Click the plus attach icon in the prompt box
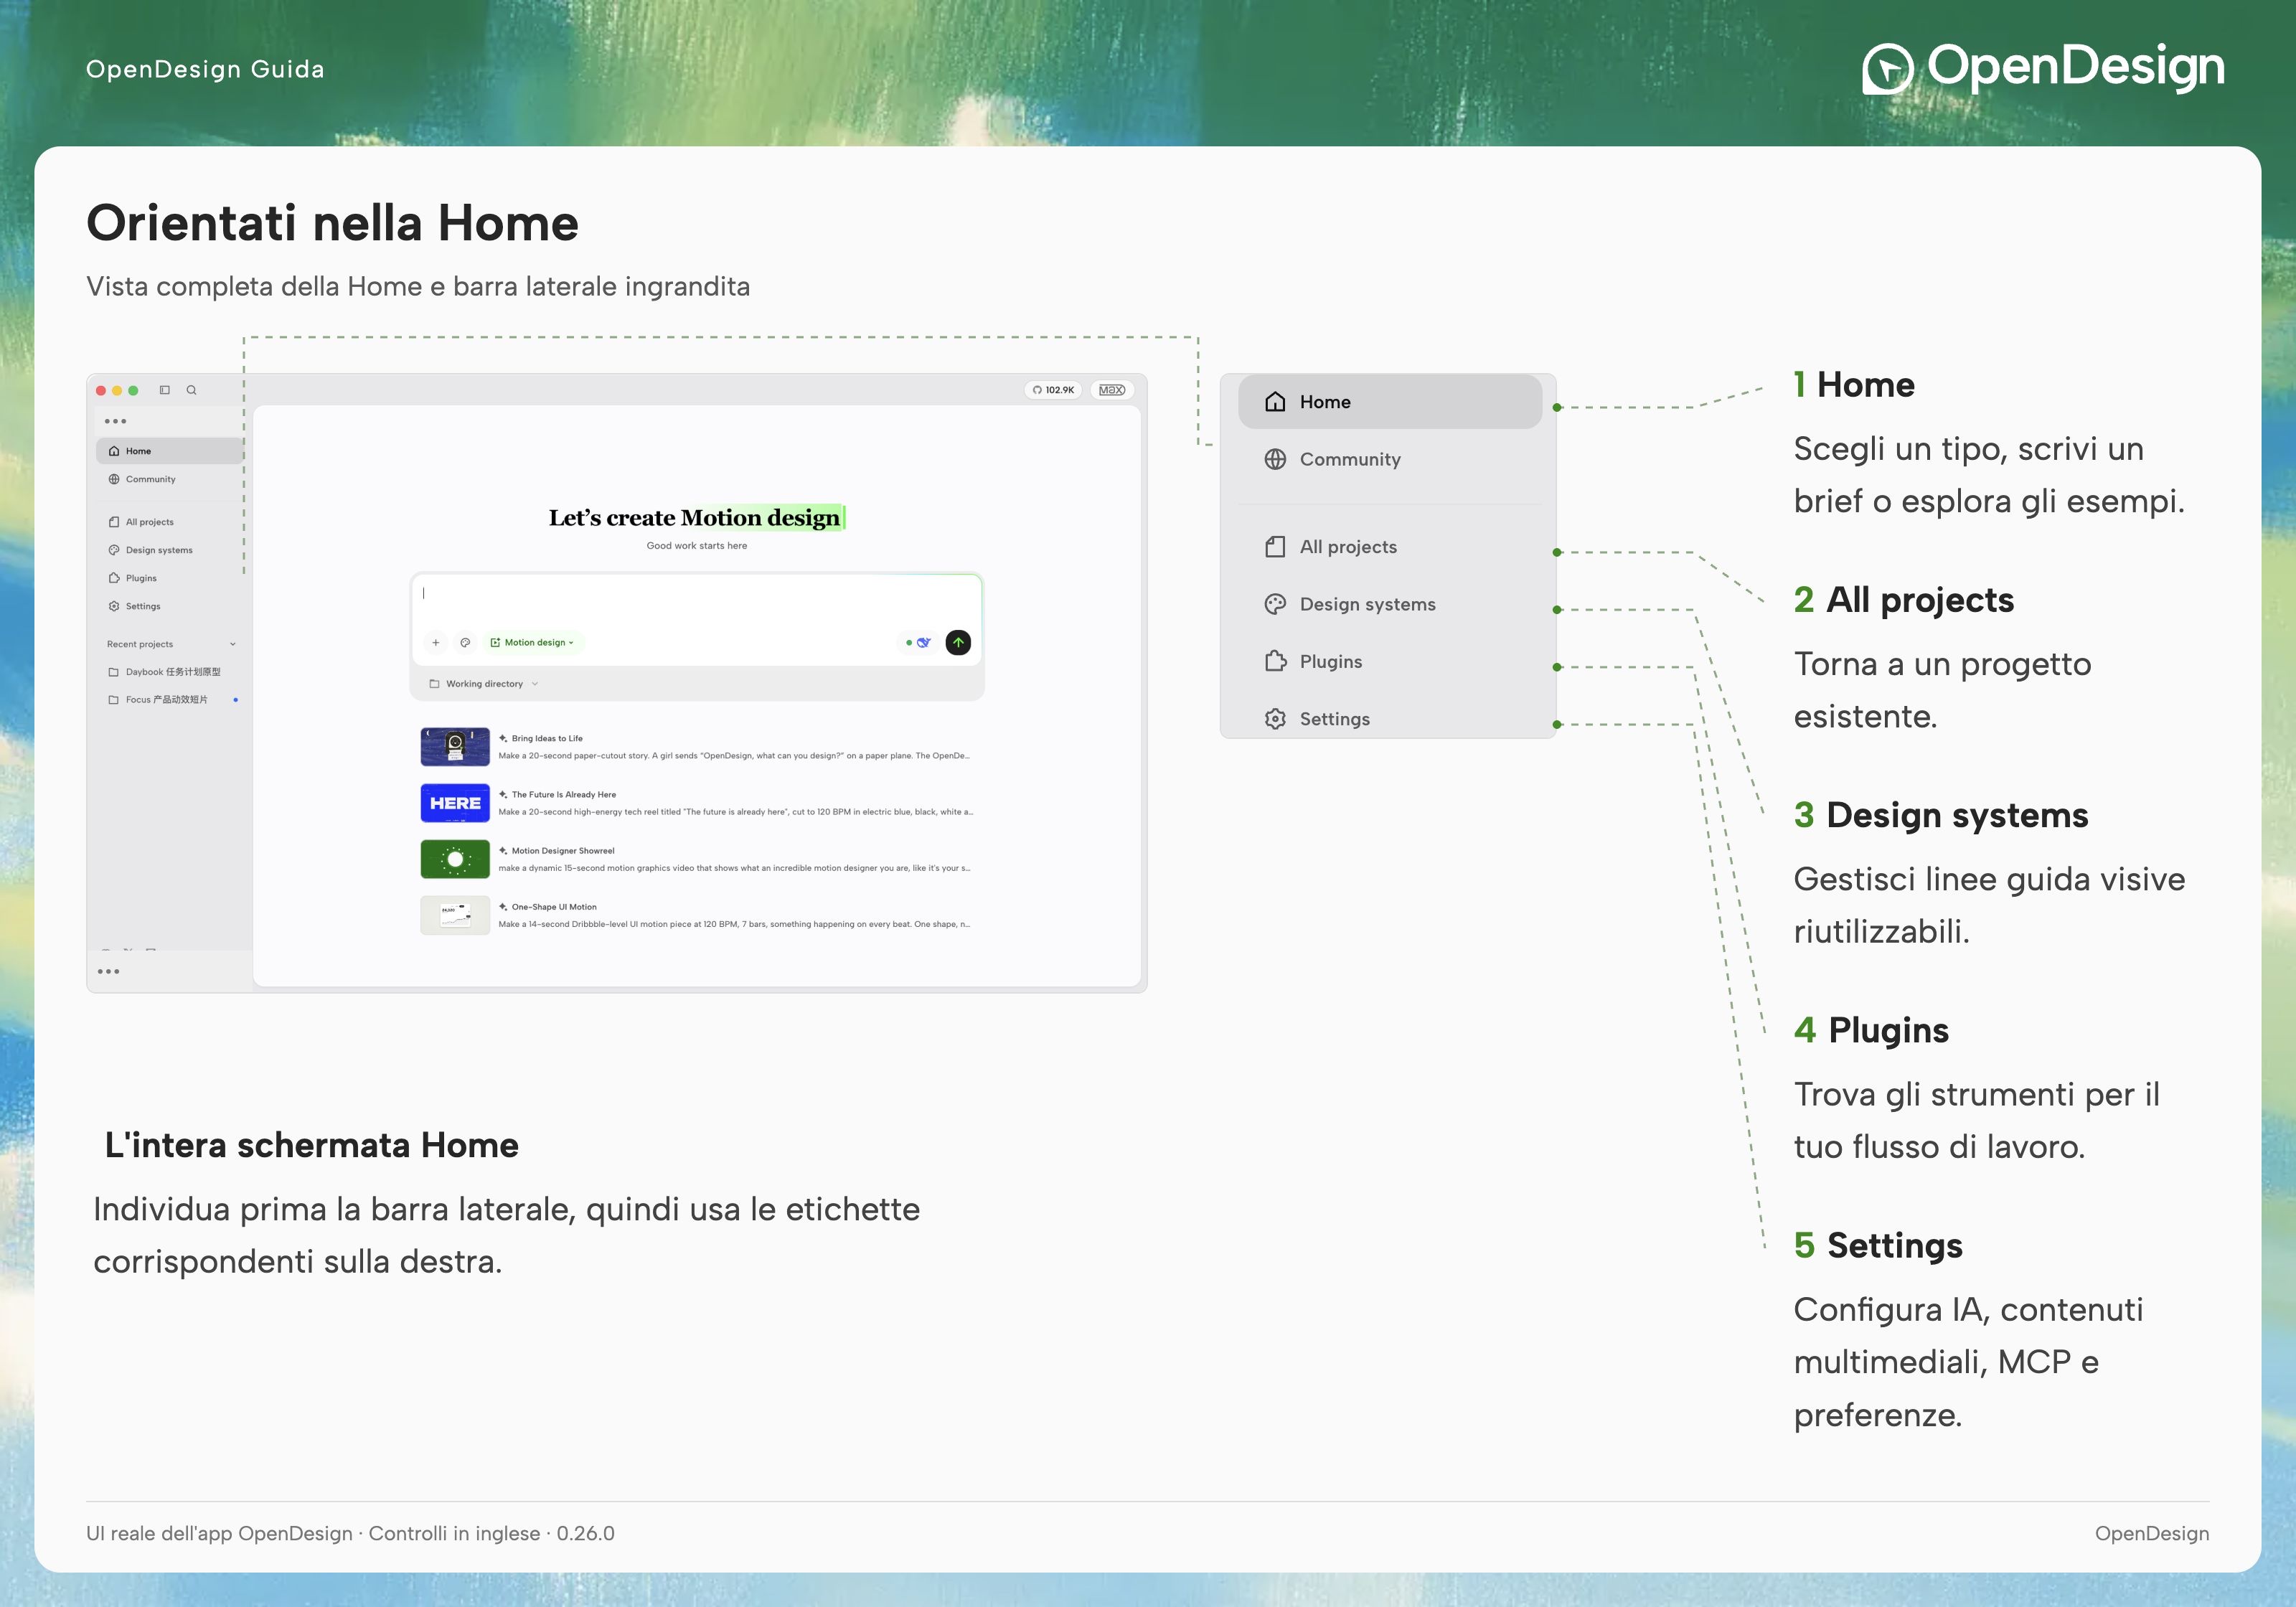Viewport: 2296px width, 1607px height. (436, 642)
